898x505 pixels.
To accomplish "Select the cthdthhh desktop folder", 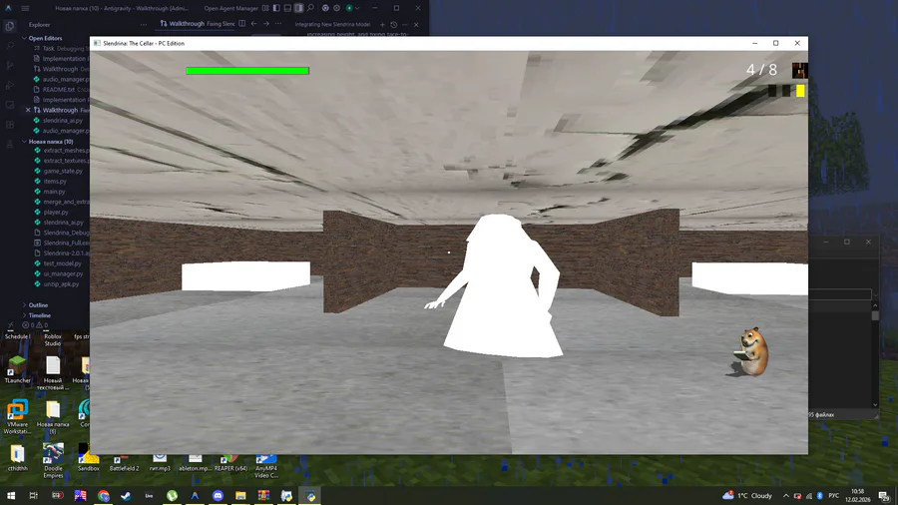I will click(17, 457).
